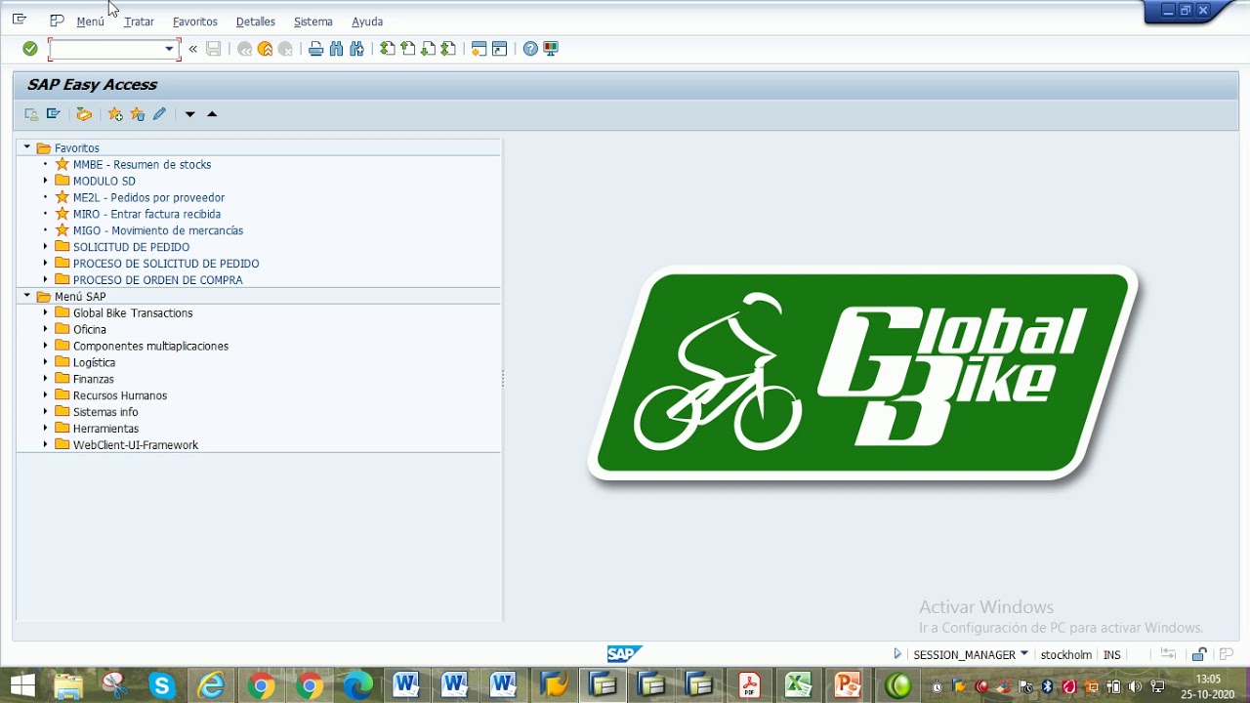Select PROCESO DE ORDEN DE COMPRA folder
The image size is (1250, 703).
158,280
